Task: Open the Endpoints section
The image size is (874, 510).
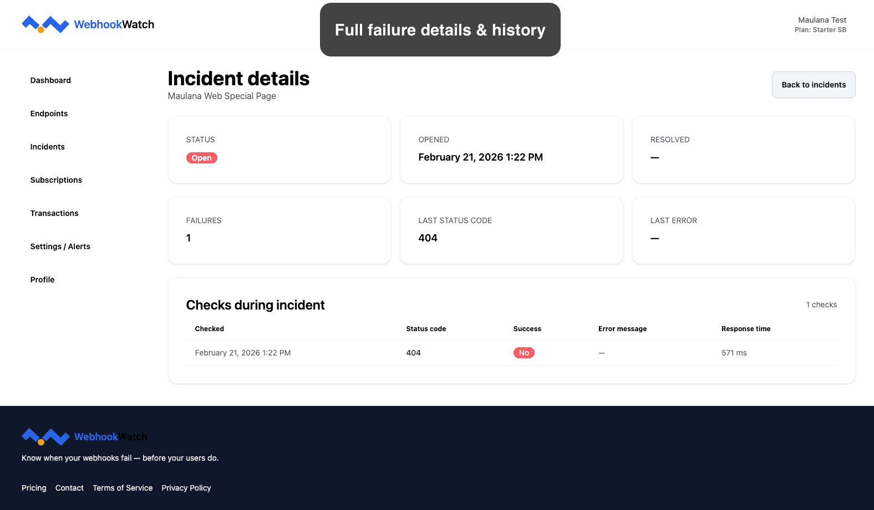Action: click(x=49, y=114)
